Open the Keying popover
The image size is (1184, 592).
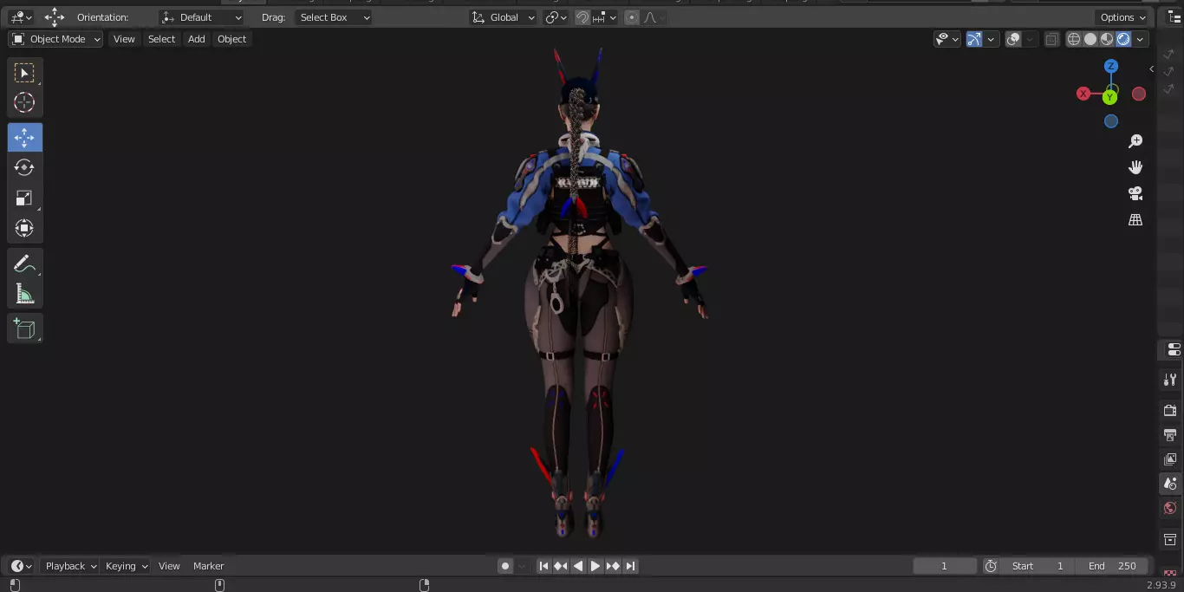127,566
